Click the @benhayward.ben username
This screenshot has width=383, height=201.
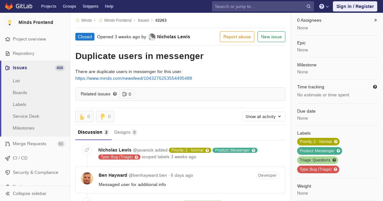[148, 175]
